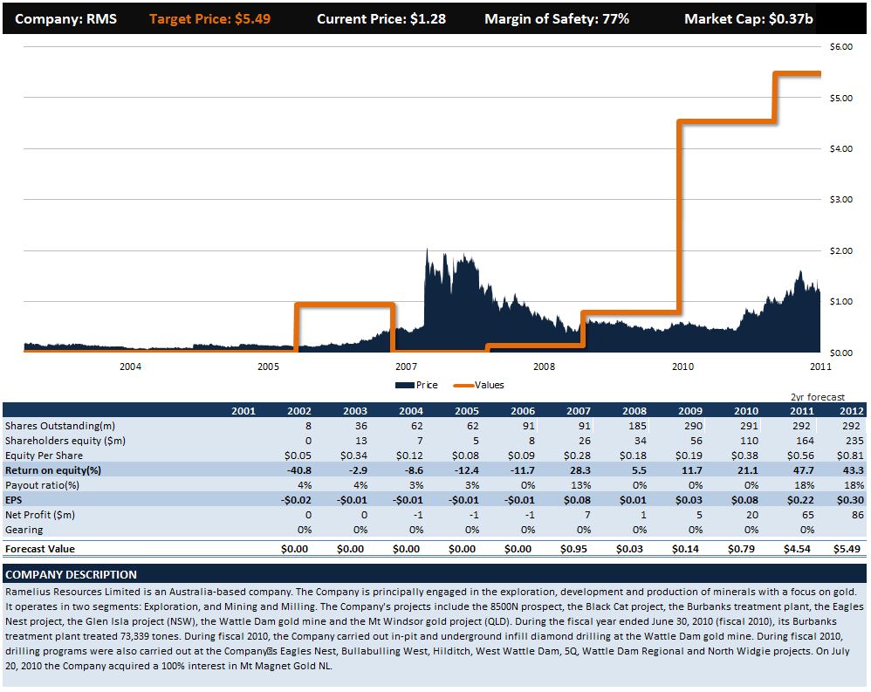Click Forecast Value $4.54 for 2011
Screen dimensions: 871x692
click(797, 549)
